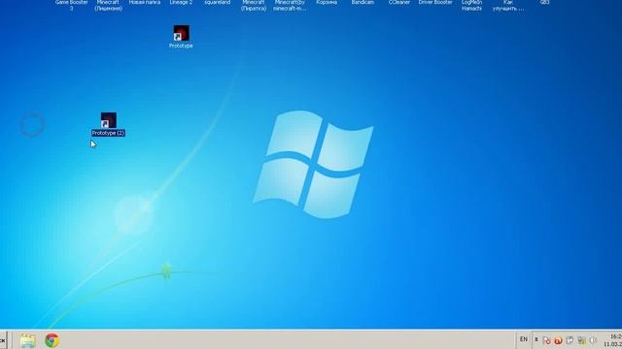Select the Корзина desktop label
Viewport: 622px width, 349px height.
(327, 2)
